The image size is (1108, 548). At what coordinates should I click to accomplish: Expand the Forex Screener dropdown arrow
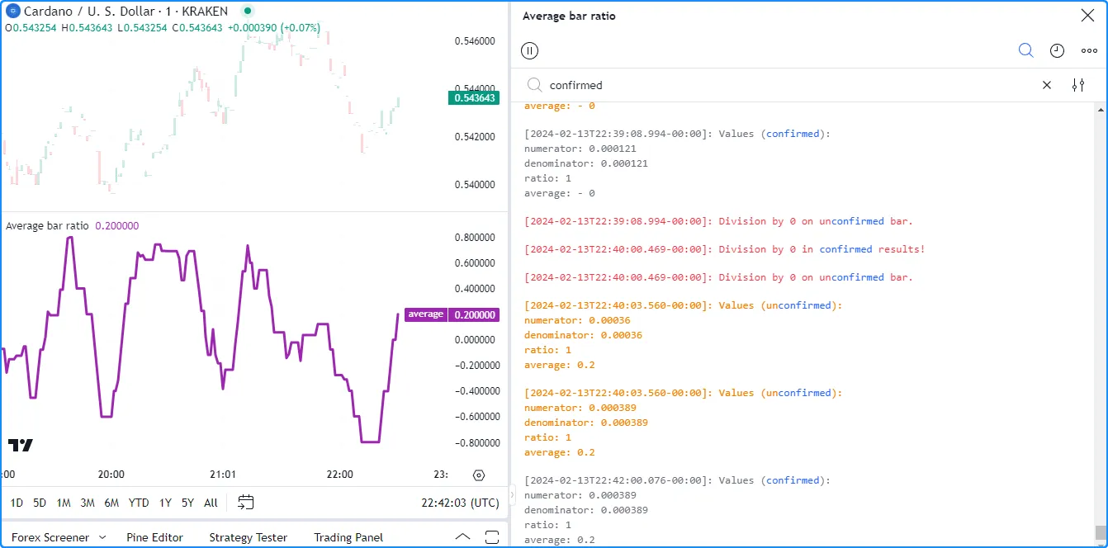coord(102,537)
